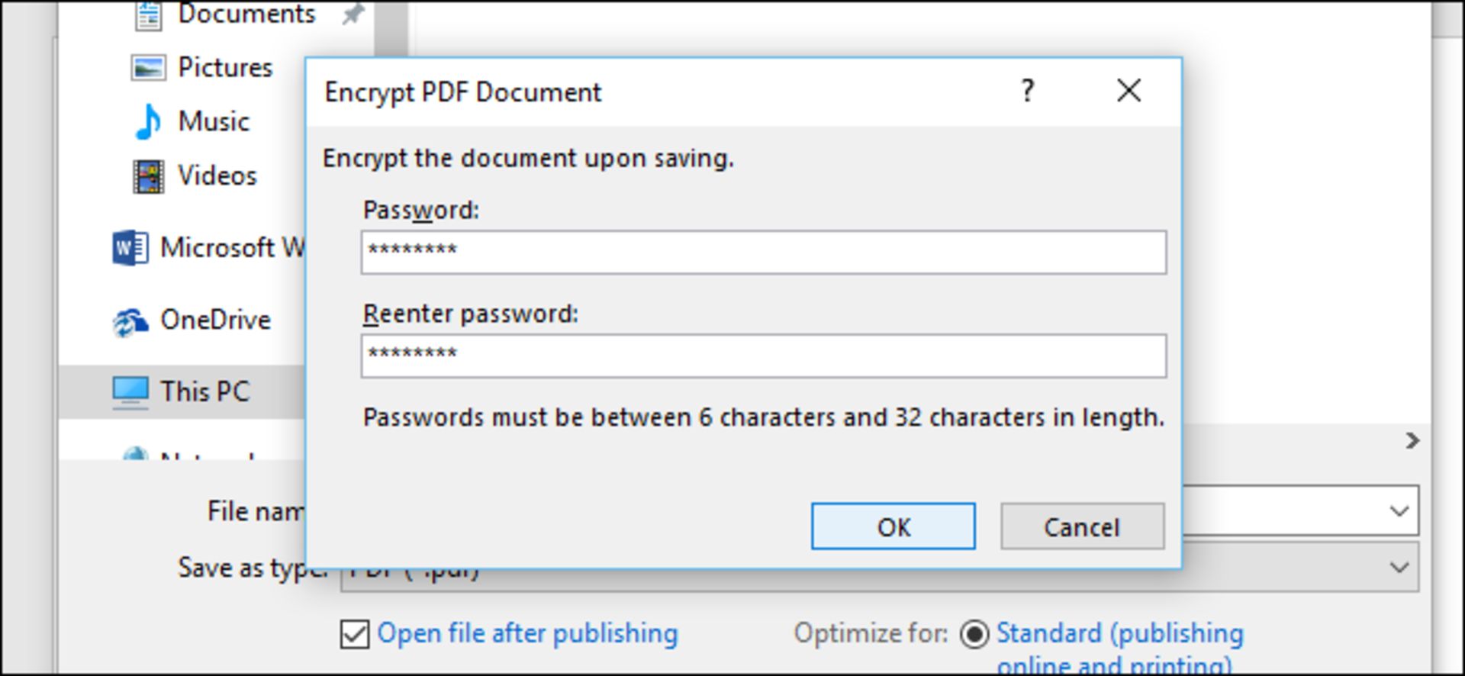This screenshot has width=1465, height=676.
Task: Select the Microsoft Word icon in sidebar
Action: [130, 248]
